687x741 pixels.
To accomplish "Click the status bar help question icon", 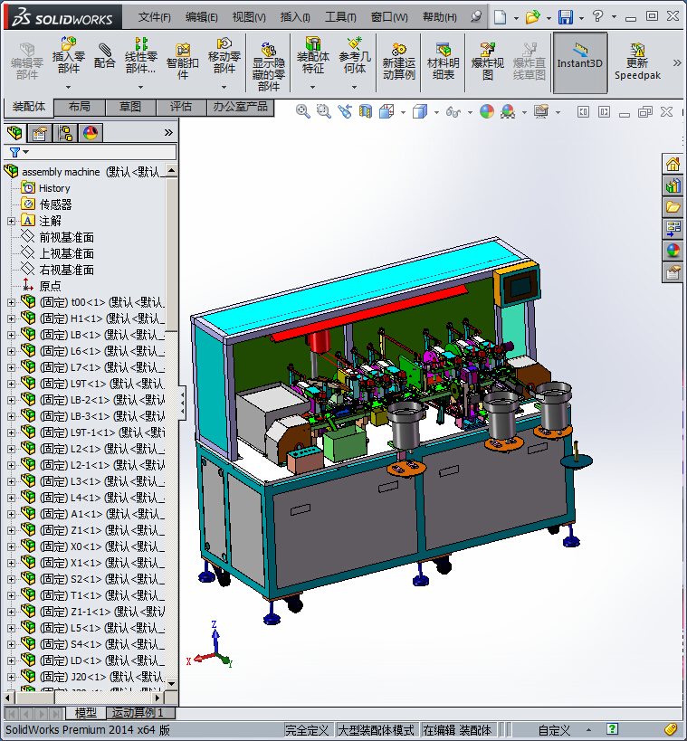I will pyautogui.click(x=612, y=729).
